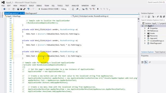Collapse the App8_1 project node
Viewport: 166px width, 93px height.
click(143, 26)
